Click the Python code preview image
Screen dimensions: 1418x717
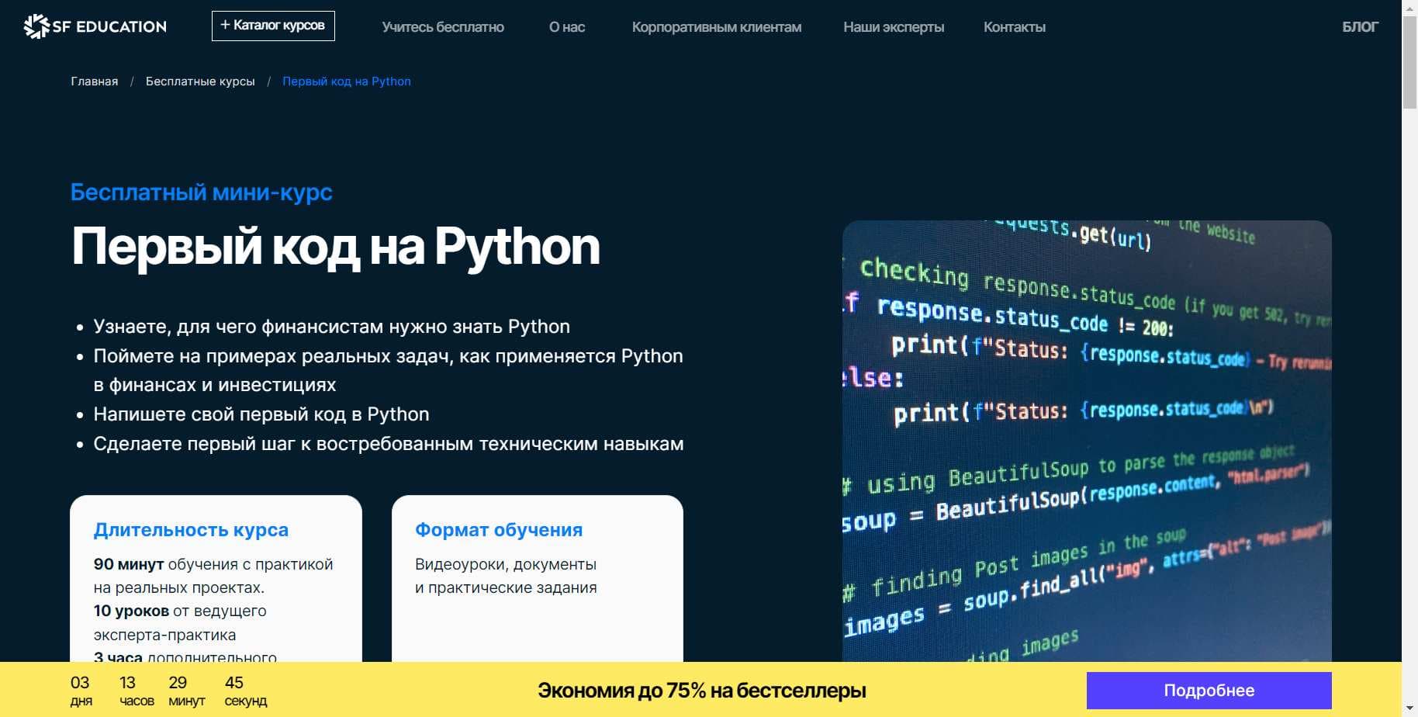pyautogui.click(x=1086, y=435)
